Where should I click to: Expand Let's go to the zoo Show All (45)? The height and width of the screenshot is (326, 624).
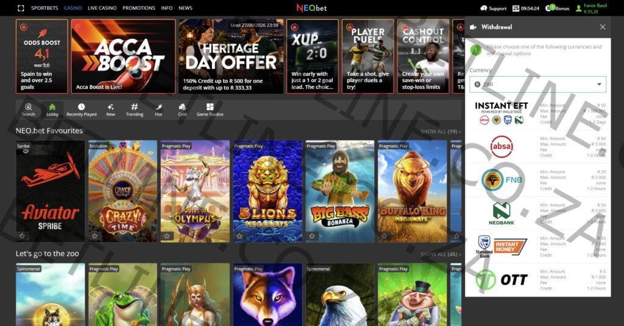point(441,254)
